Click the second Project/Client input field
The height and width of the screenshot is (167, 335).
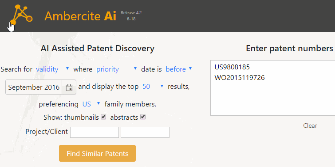point(145,133)
